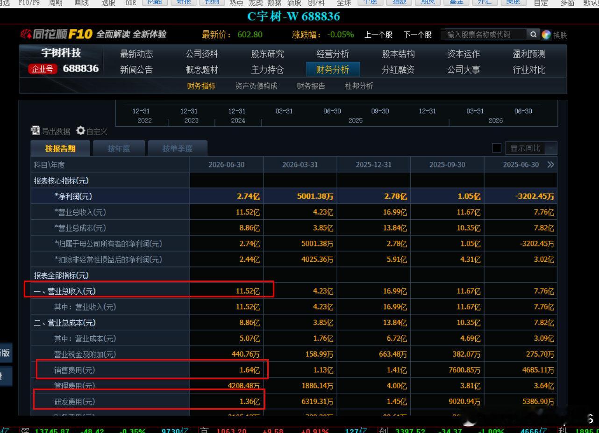This screenshot has width=599, height=433.
Task: Click the 2025-12-31 column header
Action: click(374, 165)
